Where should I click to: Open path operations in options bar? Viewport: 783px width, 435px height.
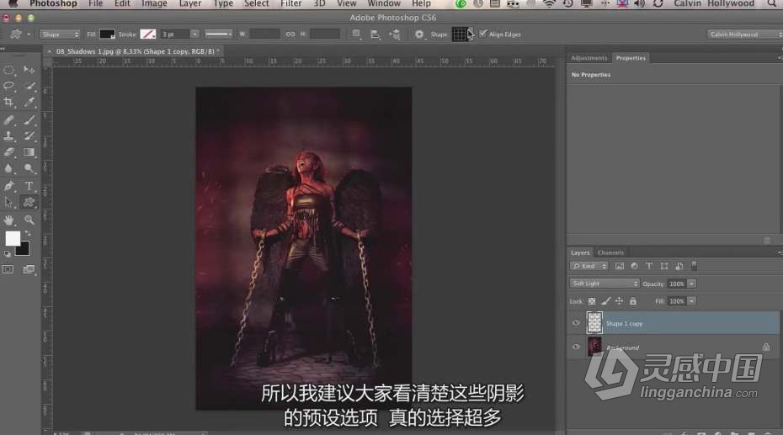tap(356, 34)
